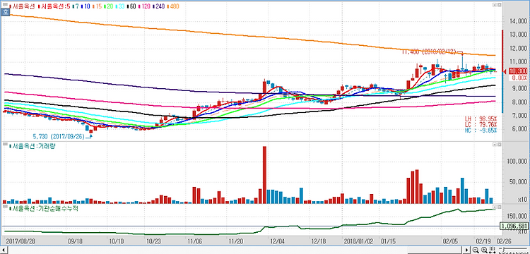Click the 12/04 date axis label
Image resolution: width=530 pixels, height=254 pixels.
(x=278, y=241)
